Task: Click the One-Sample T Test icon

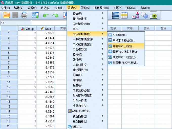Action: pos(110,40)
